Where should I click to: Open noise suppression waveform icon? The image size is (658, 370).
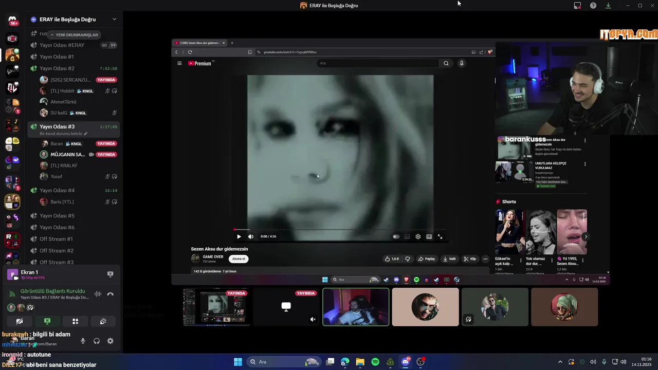[98, 294]
